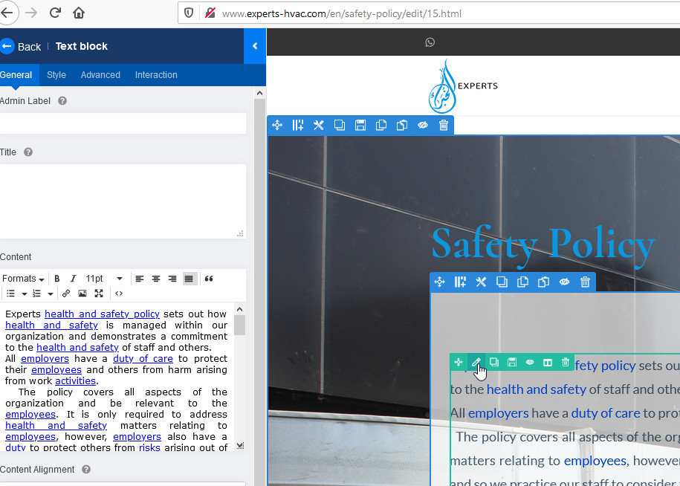Expand the bullet list style options
Screen dimensions: 680x486
click(25, 294)
